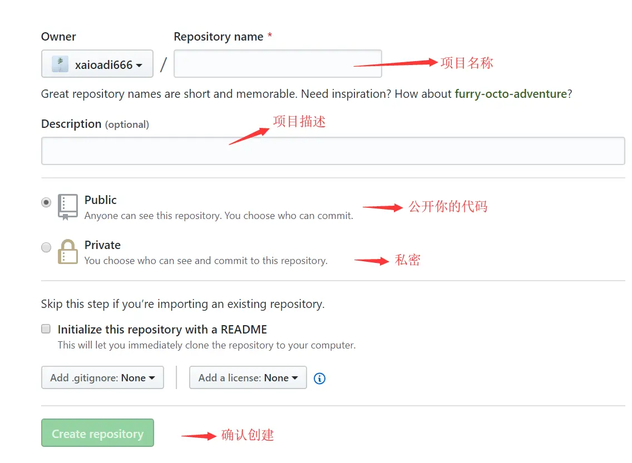The height and width of the screenshot is (463, 632).
Task: Click the license info icon
Action: 320,379
